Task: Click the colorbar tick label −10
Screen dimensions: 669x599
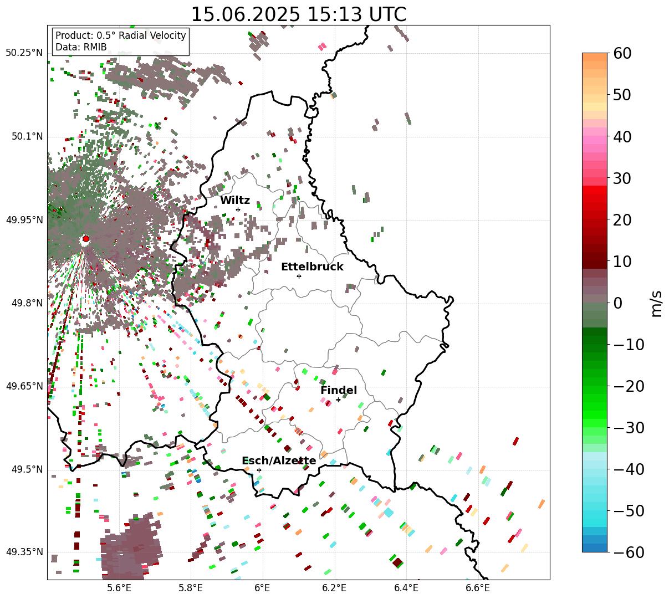Action: [x=628, y=345]
